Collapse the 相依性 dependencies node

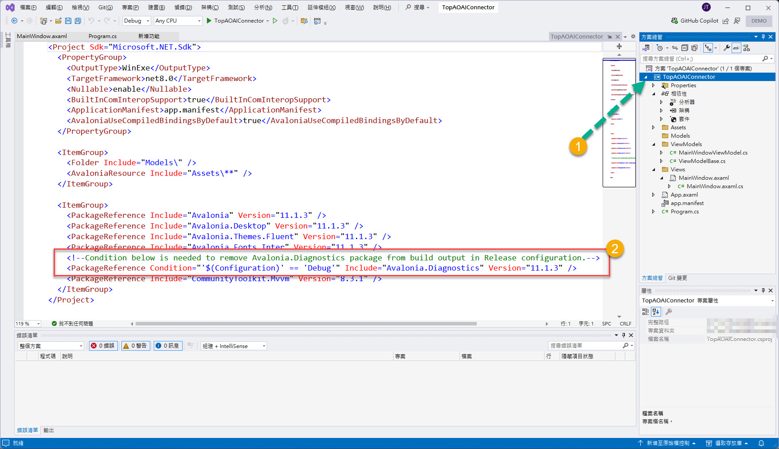653,94
